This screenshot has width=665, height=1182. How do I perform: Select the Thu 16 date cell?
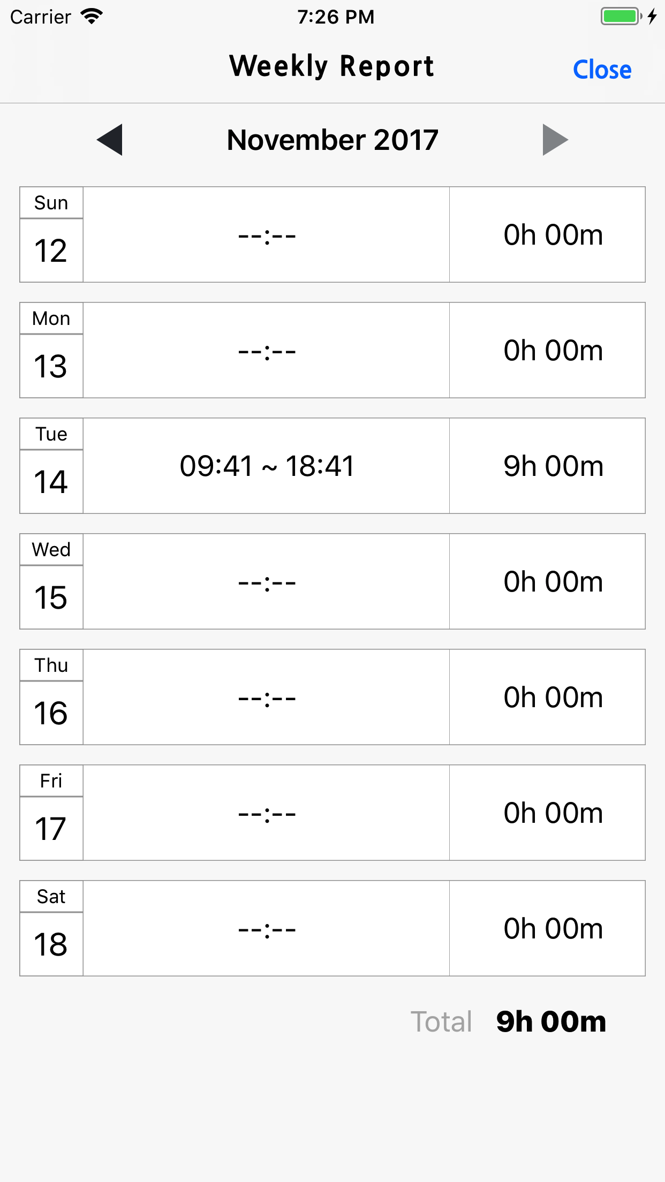(51, 697)
